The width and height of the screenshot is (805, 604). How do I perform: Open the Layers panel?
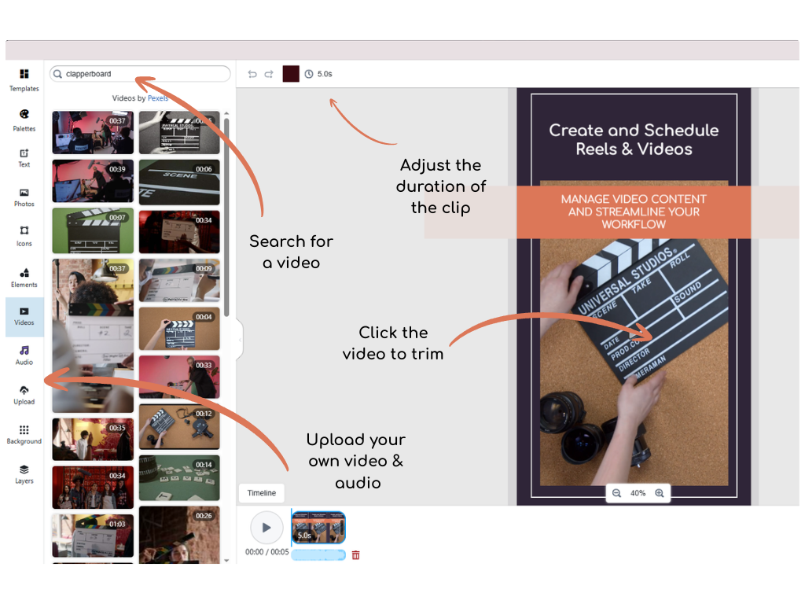(24, 474)
